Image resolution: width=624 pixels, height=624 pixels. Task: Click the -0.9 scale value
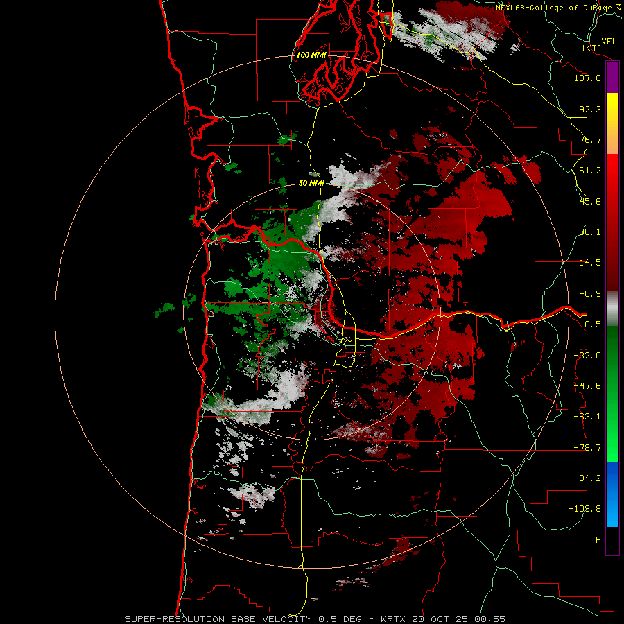(x=590, y=294)
